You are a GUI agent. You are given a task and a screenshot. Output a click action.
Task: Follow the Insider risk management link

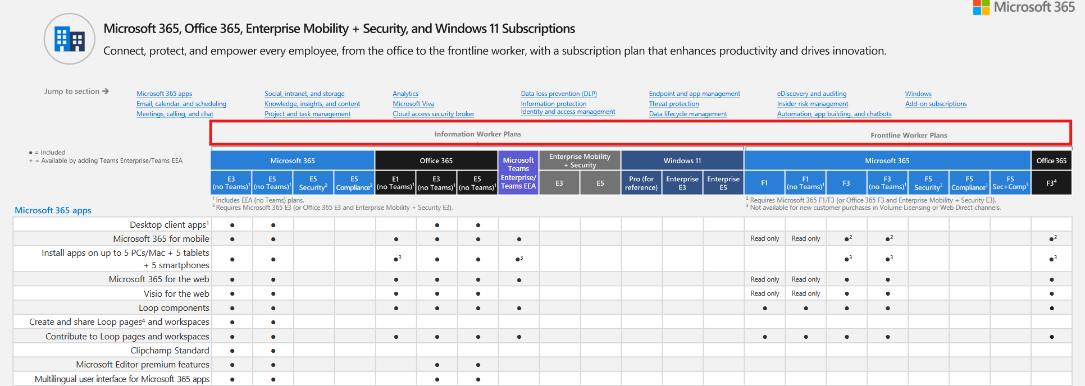pos(813,104)
